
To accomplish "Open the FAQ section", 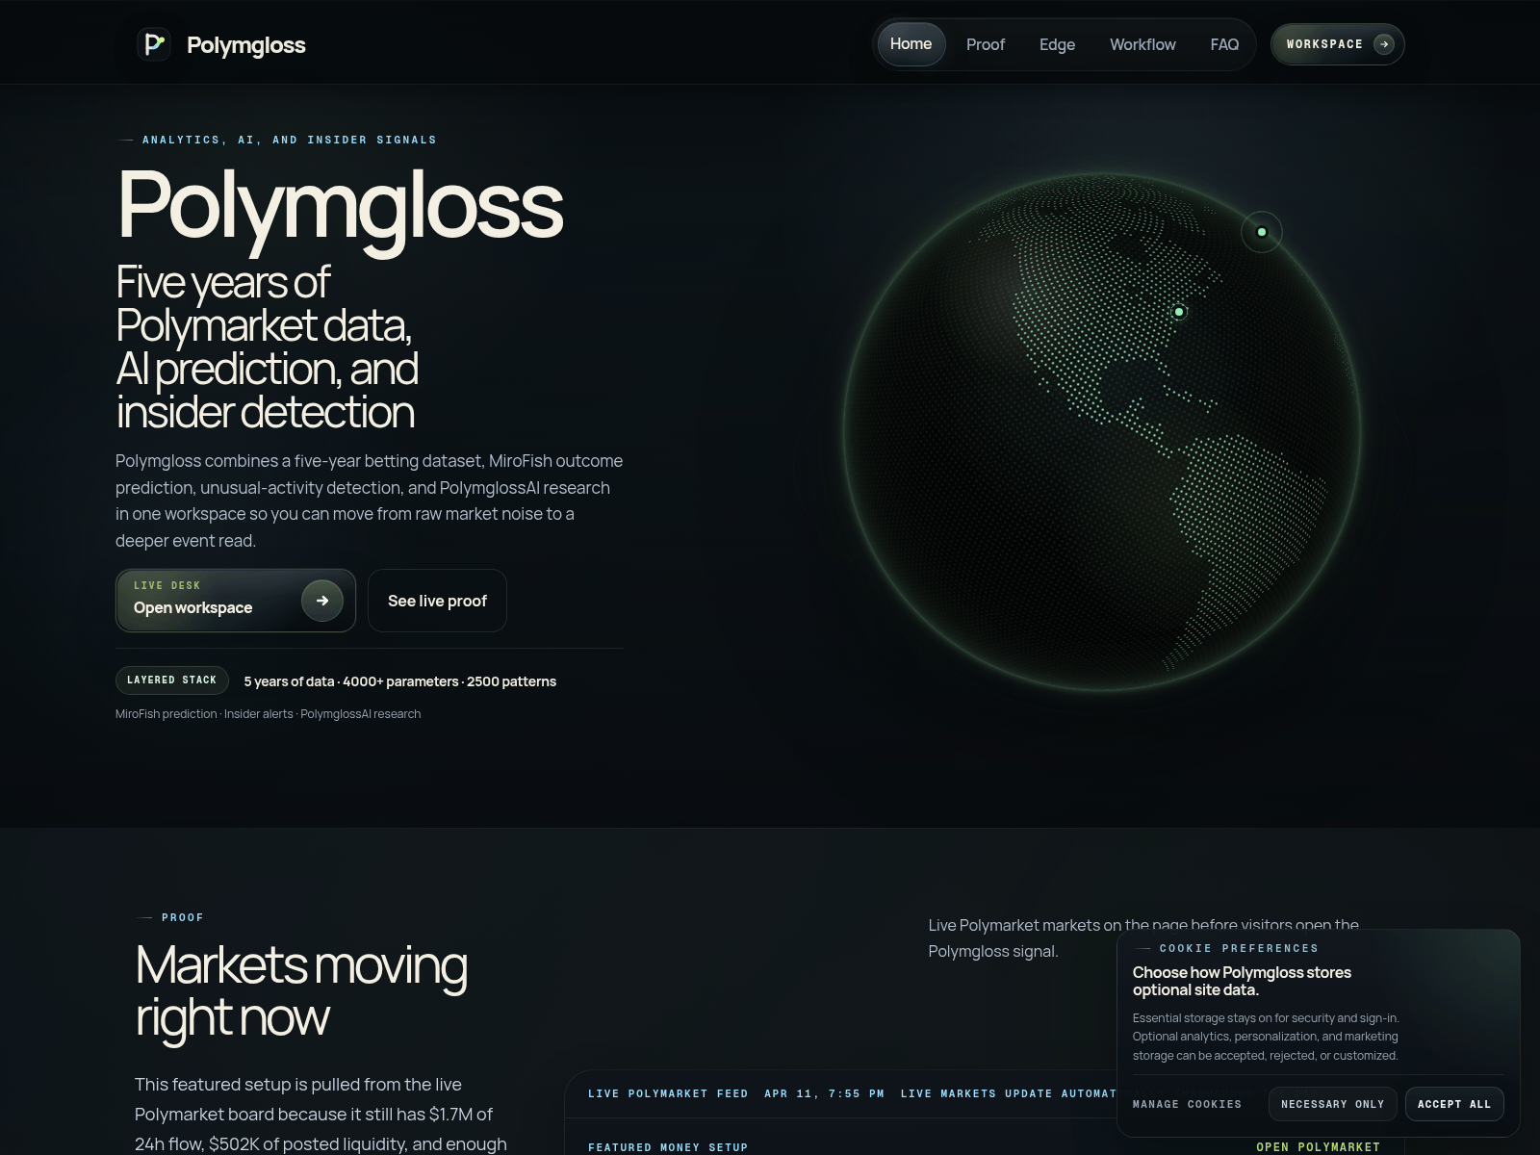I will pyautogui.click(x=1224, y=43).
